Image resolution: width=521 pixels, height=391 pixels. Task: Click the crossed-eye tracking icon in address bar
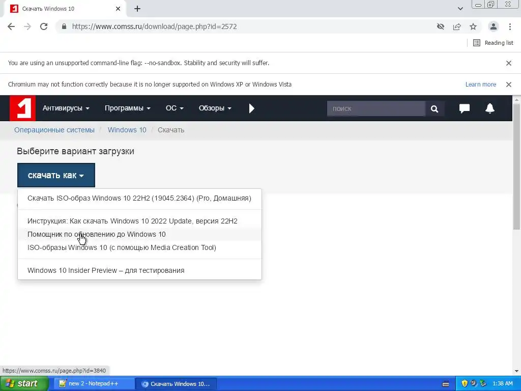[x=441, y=26]
